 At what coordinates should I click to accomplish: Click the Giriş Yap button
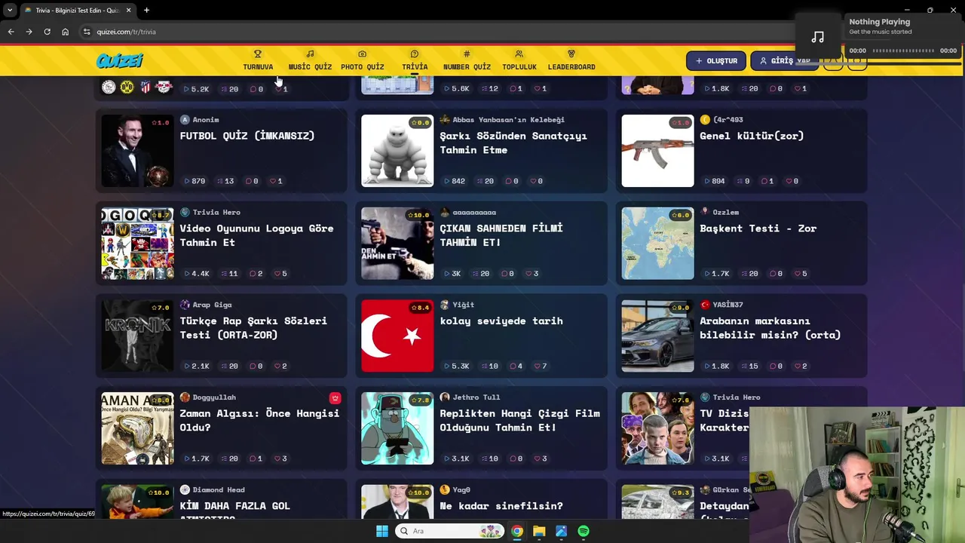click(784, 60)
